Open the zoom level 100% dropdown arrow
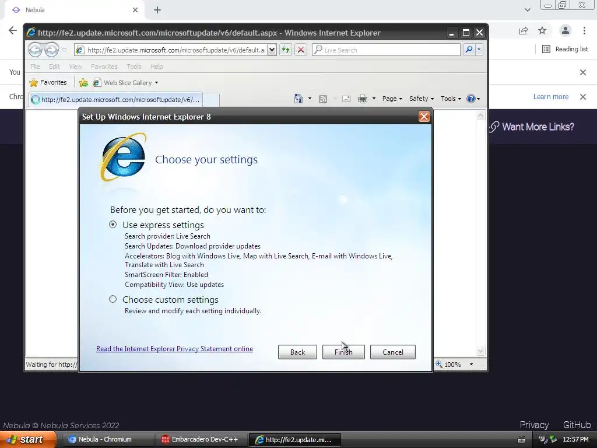This screenshot has width=597, height=448. click(x=471, y=365)
